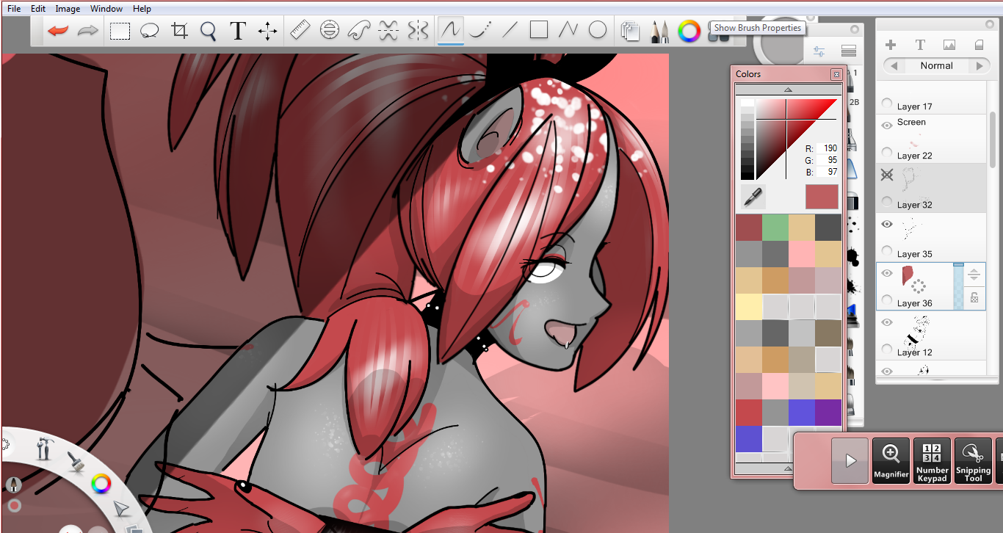Open the color wheel in the lagoon

[101, 484]
